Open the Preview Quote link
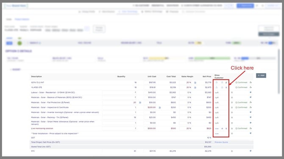Image resolution: width=284 pixels, height=159 pixels. point(221,142)
